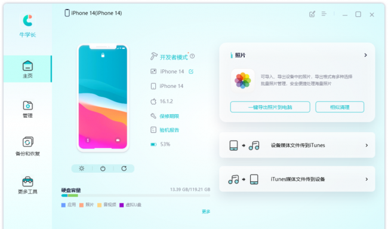Click 一键导出照片到电脑 button

click(x=270, y=107)
